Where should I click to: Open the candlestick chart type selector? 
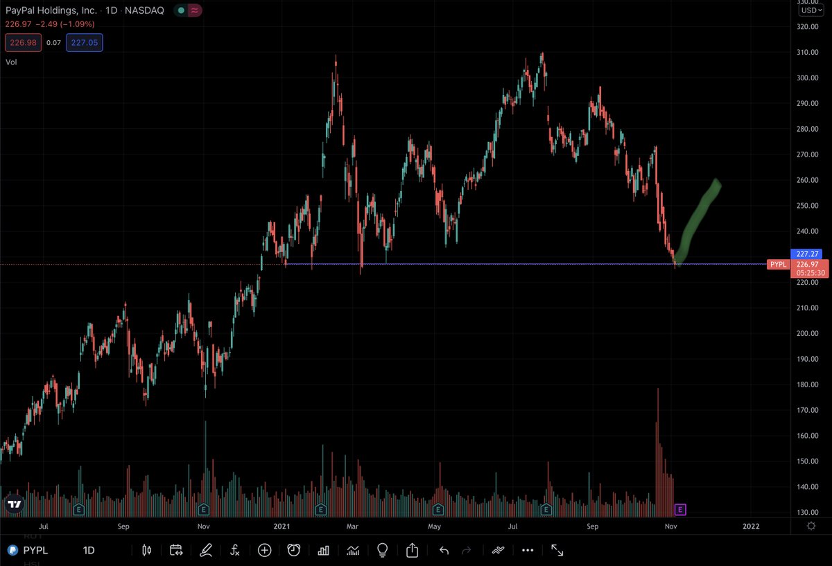[x=146, y=551]
